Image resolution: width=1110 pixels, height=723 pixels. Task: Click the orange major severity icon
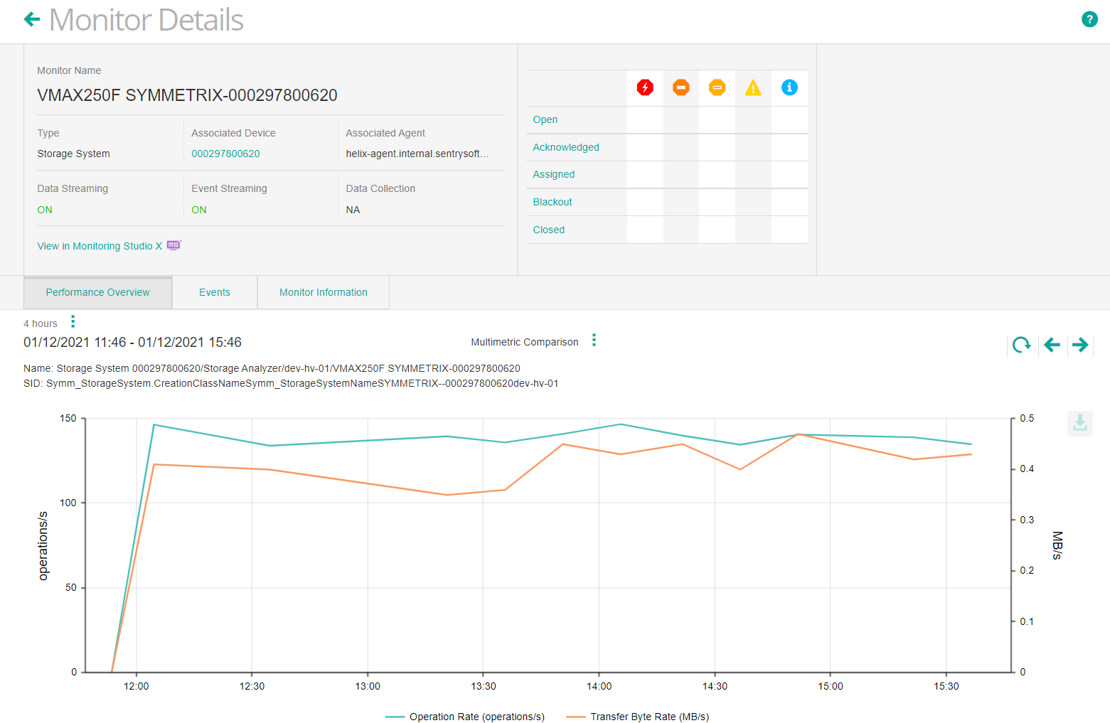(681, 87)
